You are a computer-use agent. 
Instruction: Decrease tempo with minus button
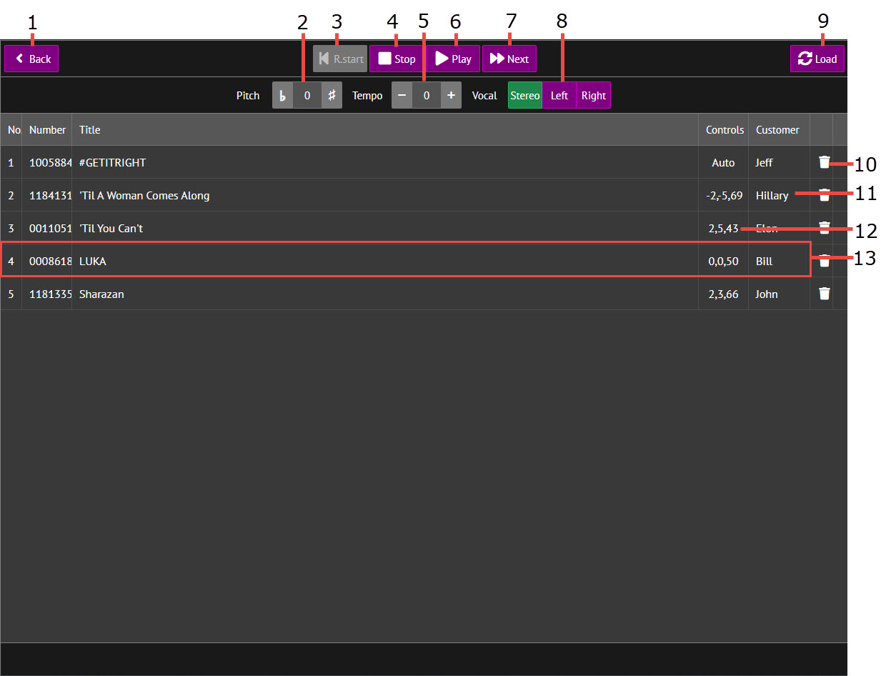point(402,96)
